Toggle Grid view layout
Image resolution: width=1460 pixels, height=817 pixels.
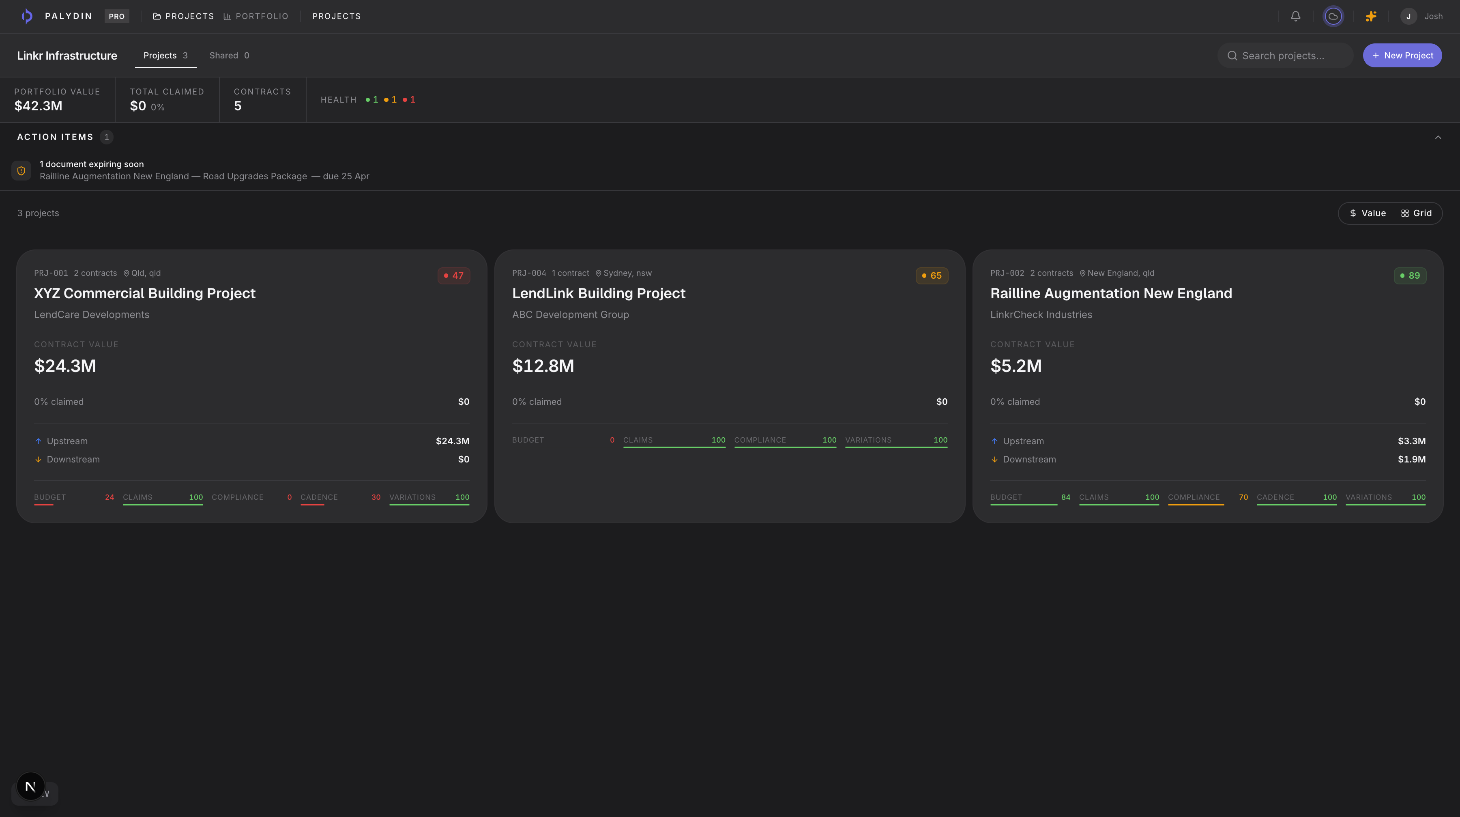(1416, 213)
